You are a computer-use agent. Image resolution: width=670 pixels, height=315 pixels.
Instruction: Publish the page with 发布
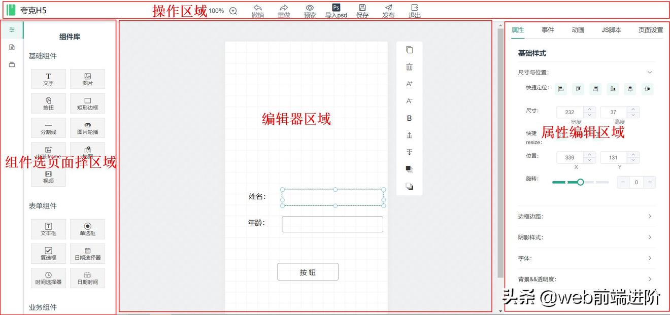coord(388,11)
